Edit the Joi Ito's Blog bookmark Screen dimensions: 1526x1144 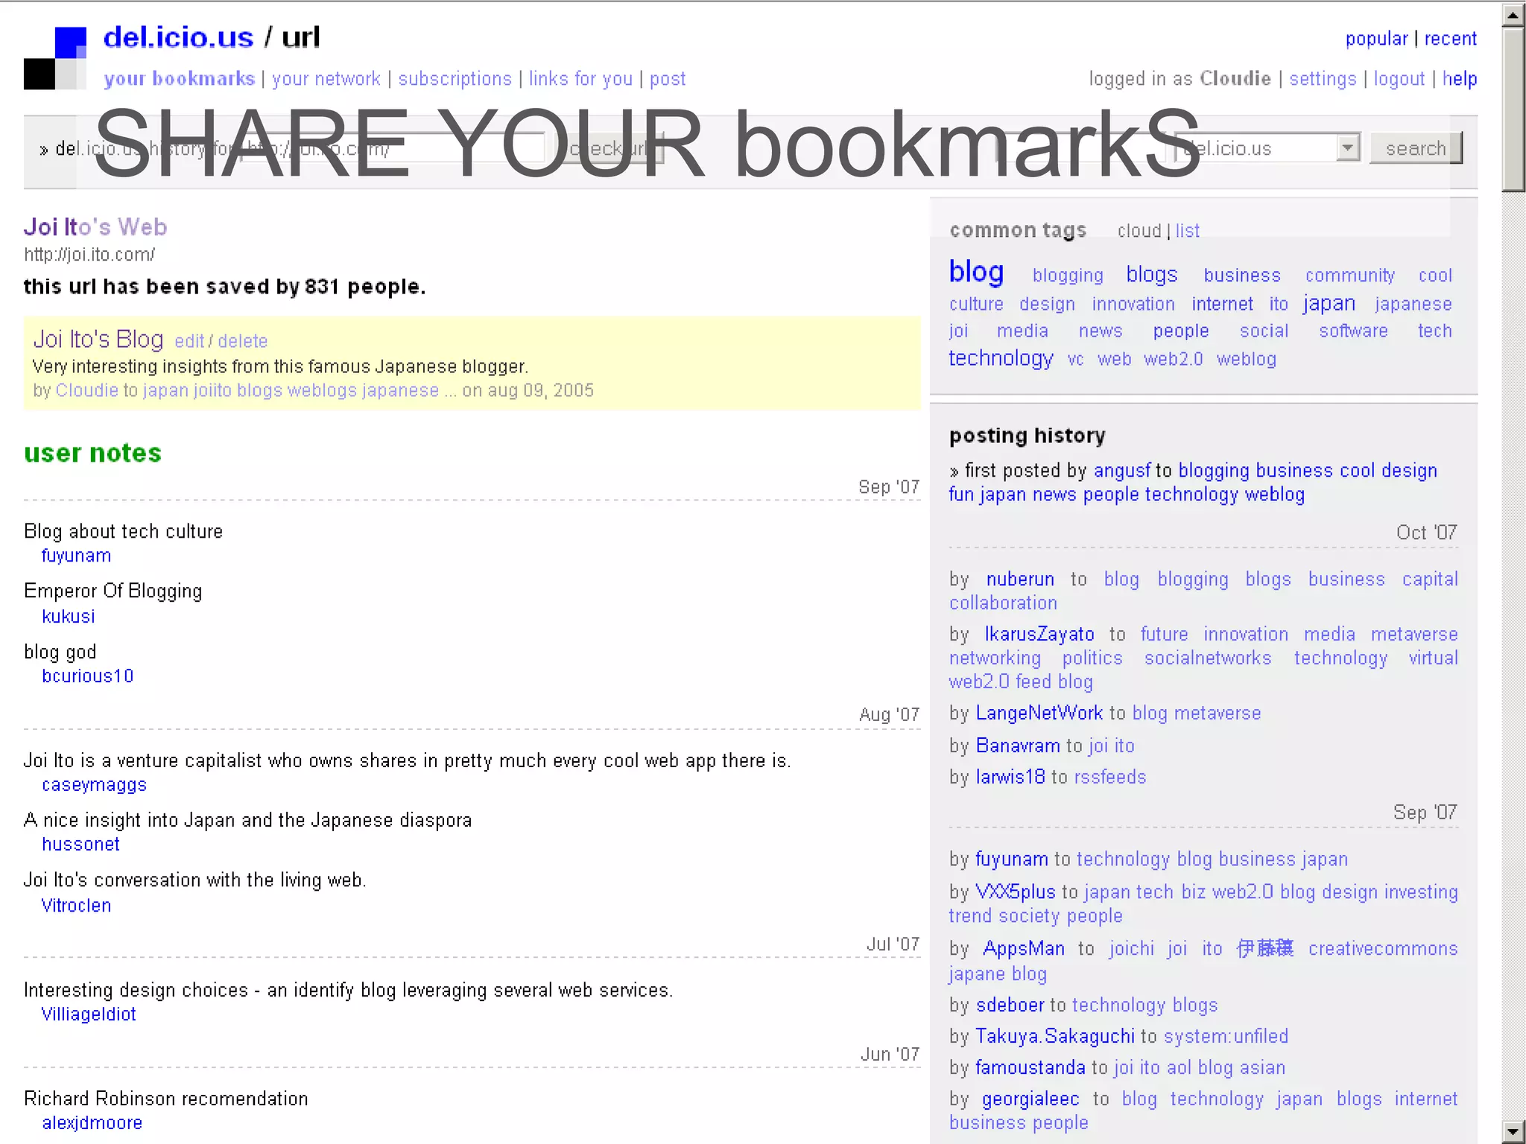click(189, 341)
